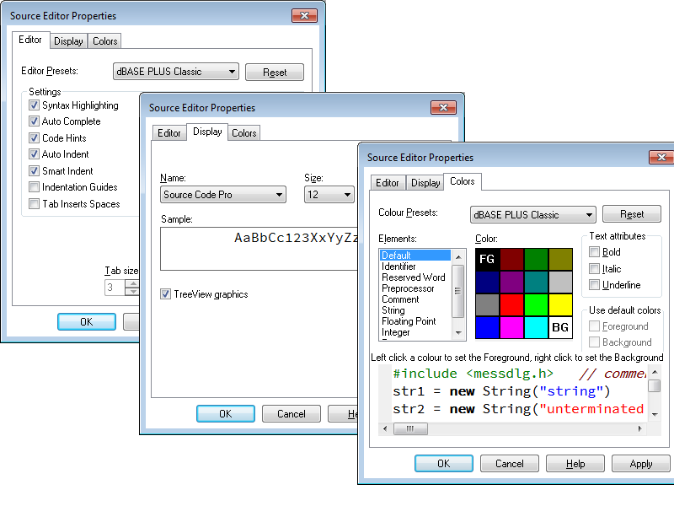The image size is (674, 506).
Task: Open Display tab in the front window
Action: coord(425,183)
